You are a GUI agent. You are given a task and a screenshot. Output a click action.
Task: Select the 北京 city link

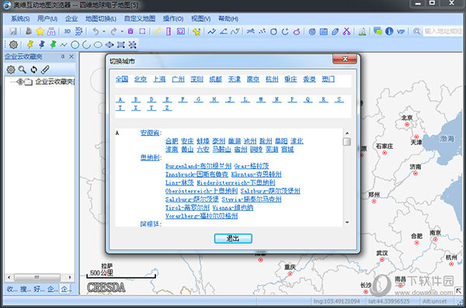(x=141, y=79)
